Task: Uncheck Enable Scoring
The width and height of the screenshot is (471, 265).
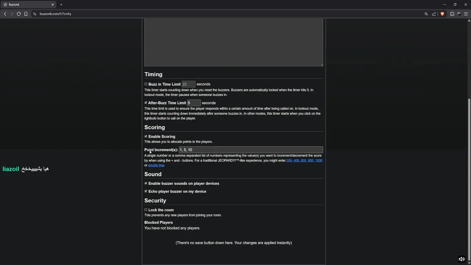Action: (146, 136)
